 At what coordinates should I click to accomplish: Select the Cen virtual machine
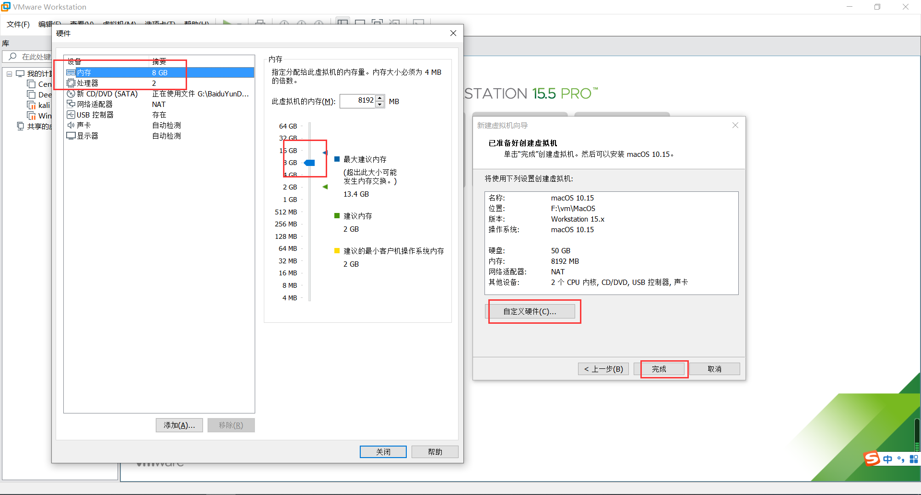(45, 84)
